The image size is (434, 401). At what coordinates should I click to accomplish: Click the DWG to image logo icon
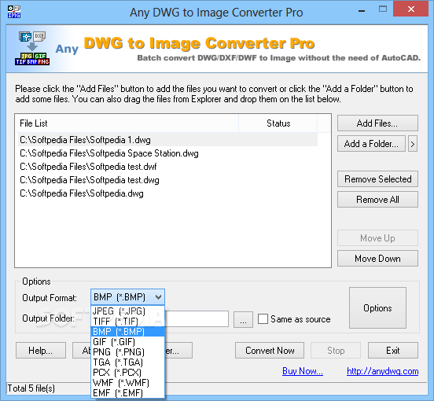pos(32,48)
